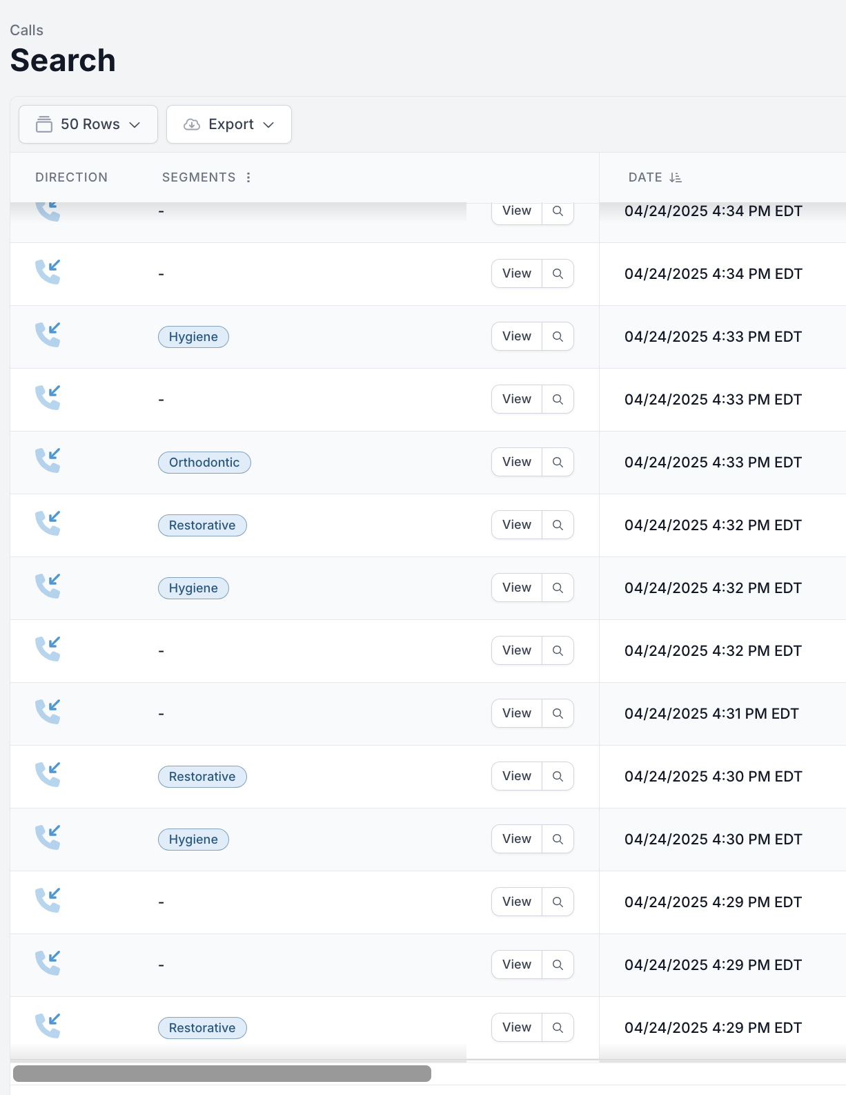Click the magnifier icon in the top 4:34 PM row
Image resolution: width=846 pixels, height=1095 pixels.
(558, 211)
